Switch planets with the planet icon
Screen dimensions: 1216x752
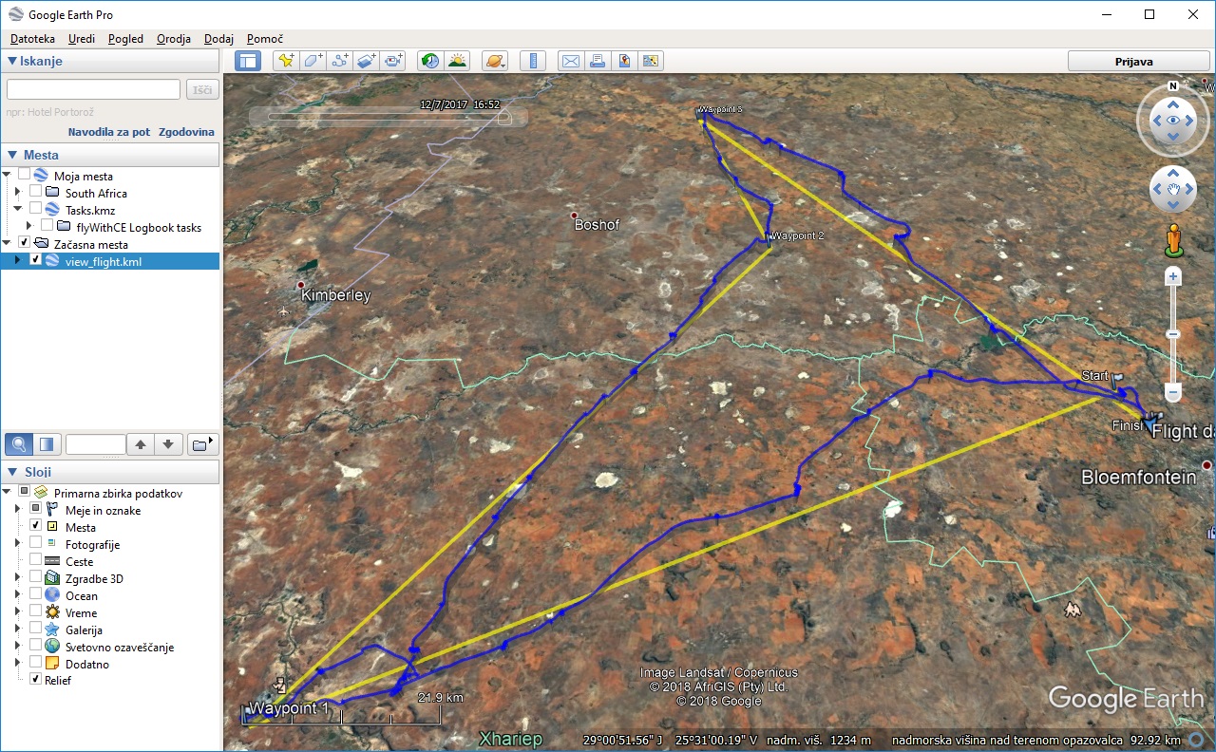(495, 61)
